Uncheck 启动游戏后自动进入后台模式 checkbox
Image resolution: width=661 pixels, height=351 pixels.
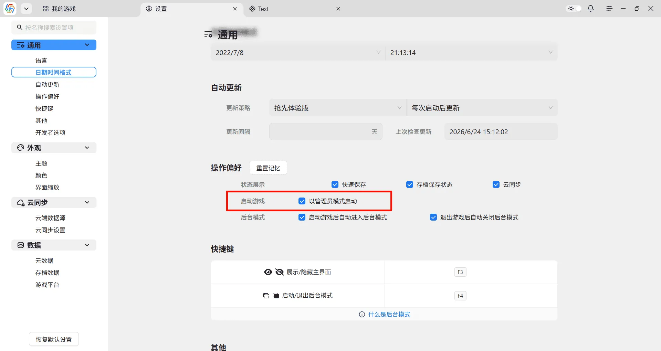coord(302,217)
